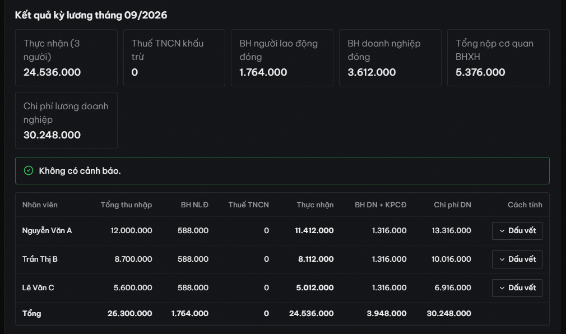566x334 pixels.
Task: Click the "Nhân viên" column header
Action: pyautogui.click(x=40, y=205)
